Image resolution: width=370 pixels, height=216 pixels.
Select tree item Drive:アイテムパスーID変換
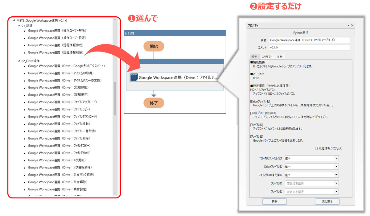[65, 80]
